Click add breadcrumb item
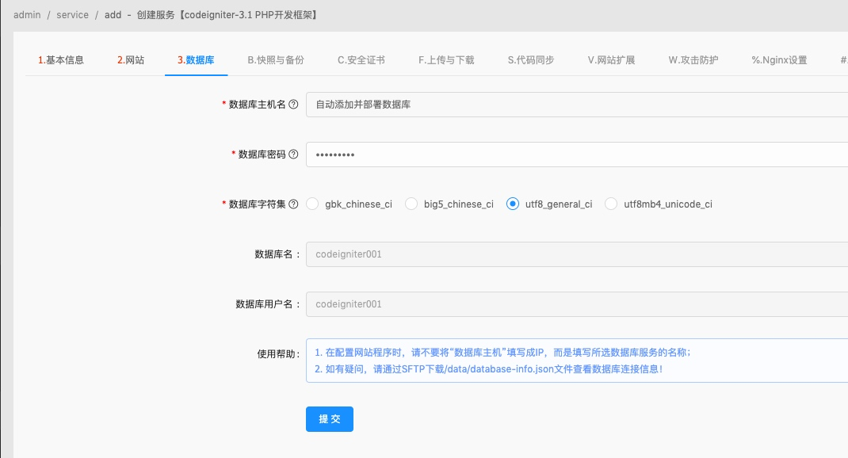The width and height of the screenshot is (848, 458). click(x=113, y=14)
